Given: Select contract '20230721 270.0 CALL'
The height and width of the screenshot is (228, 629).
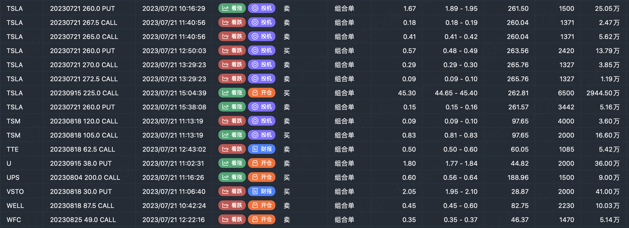Looking at the screenshot, I should [x=84, y=65].
